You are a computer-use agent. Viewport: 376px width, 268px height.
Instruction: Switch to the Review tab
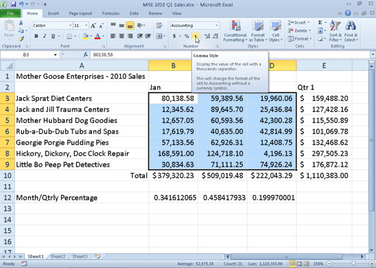pos(155,13)
